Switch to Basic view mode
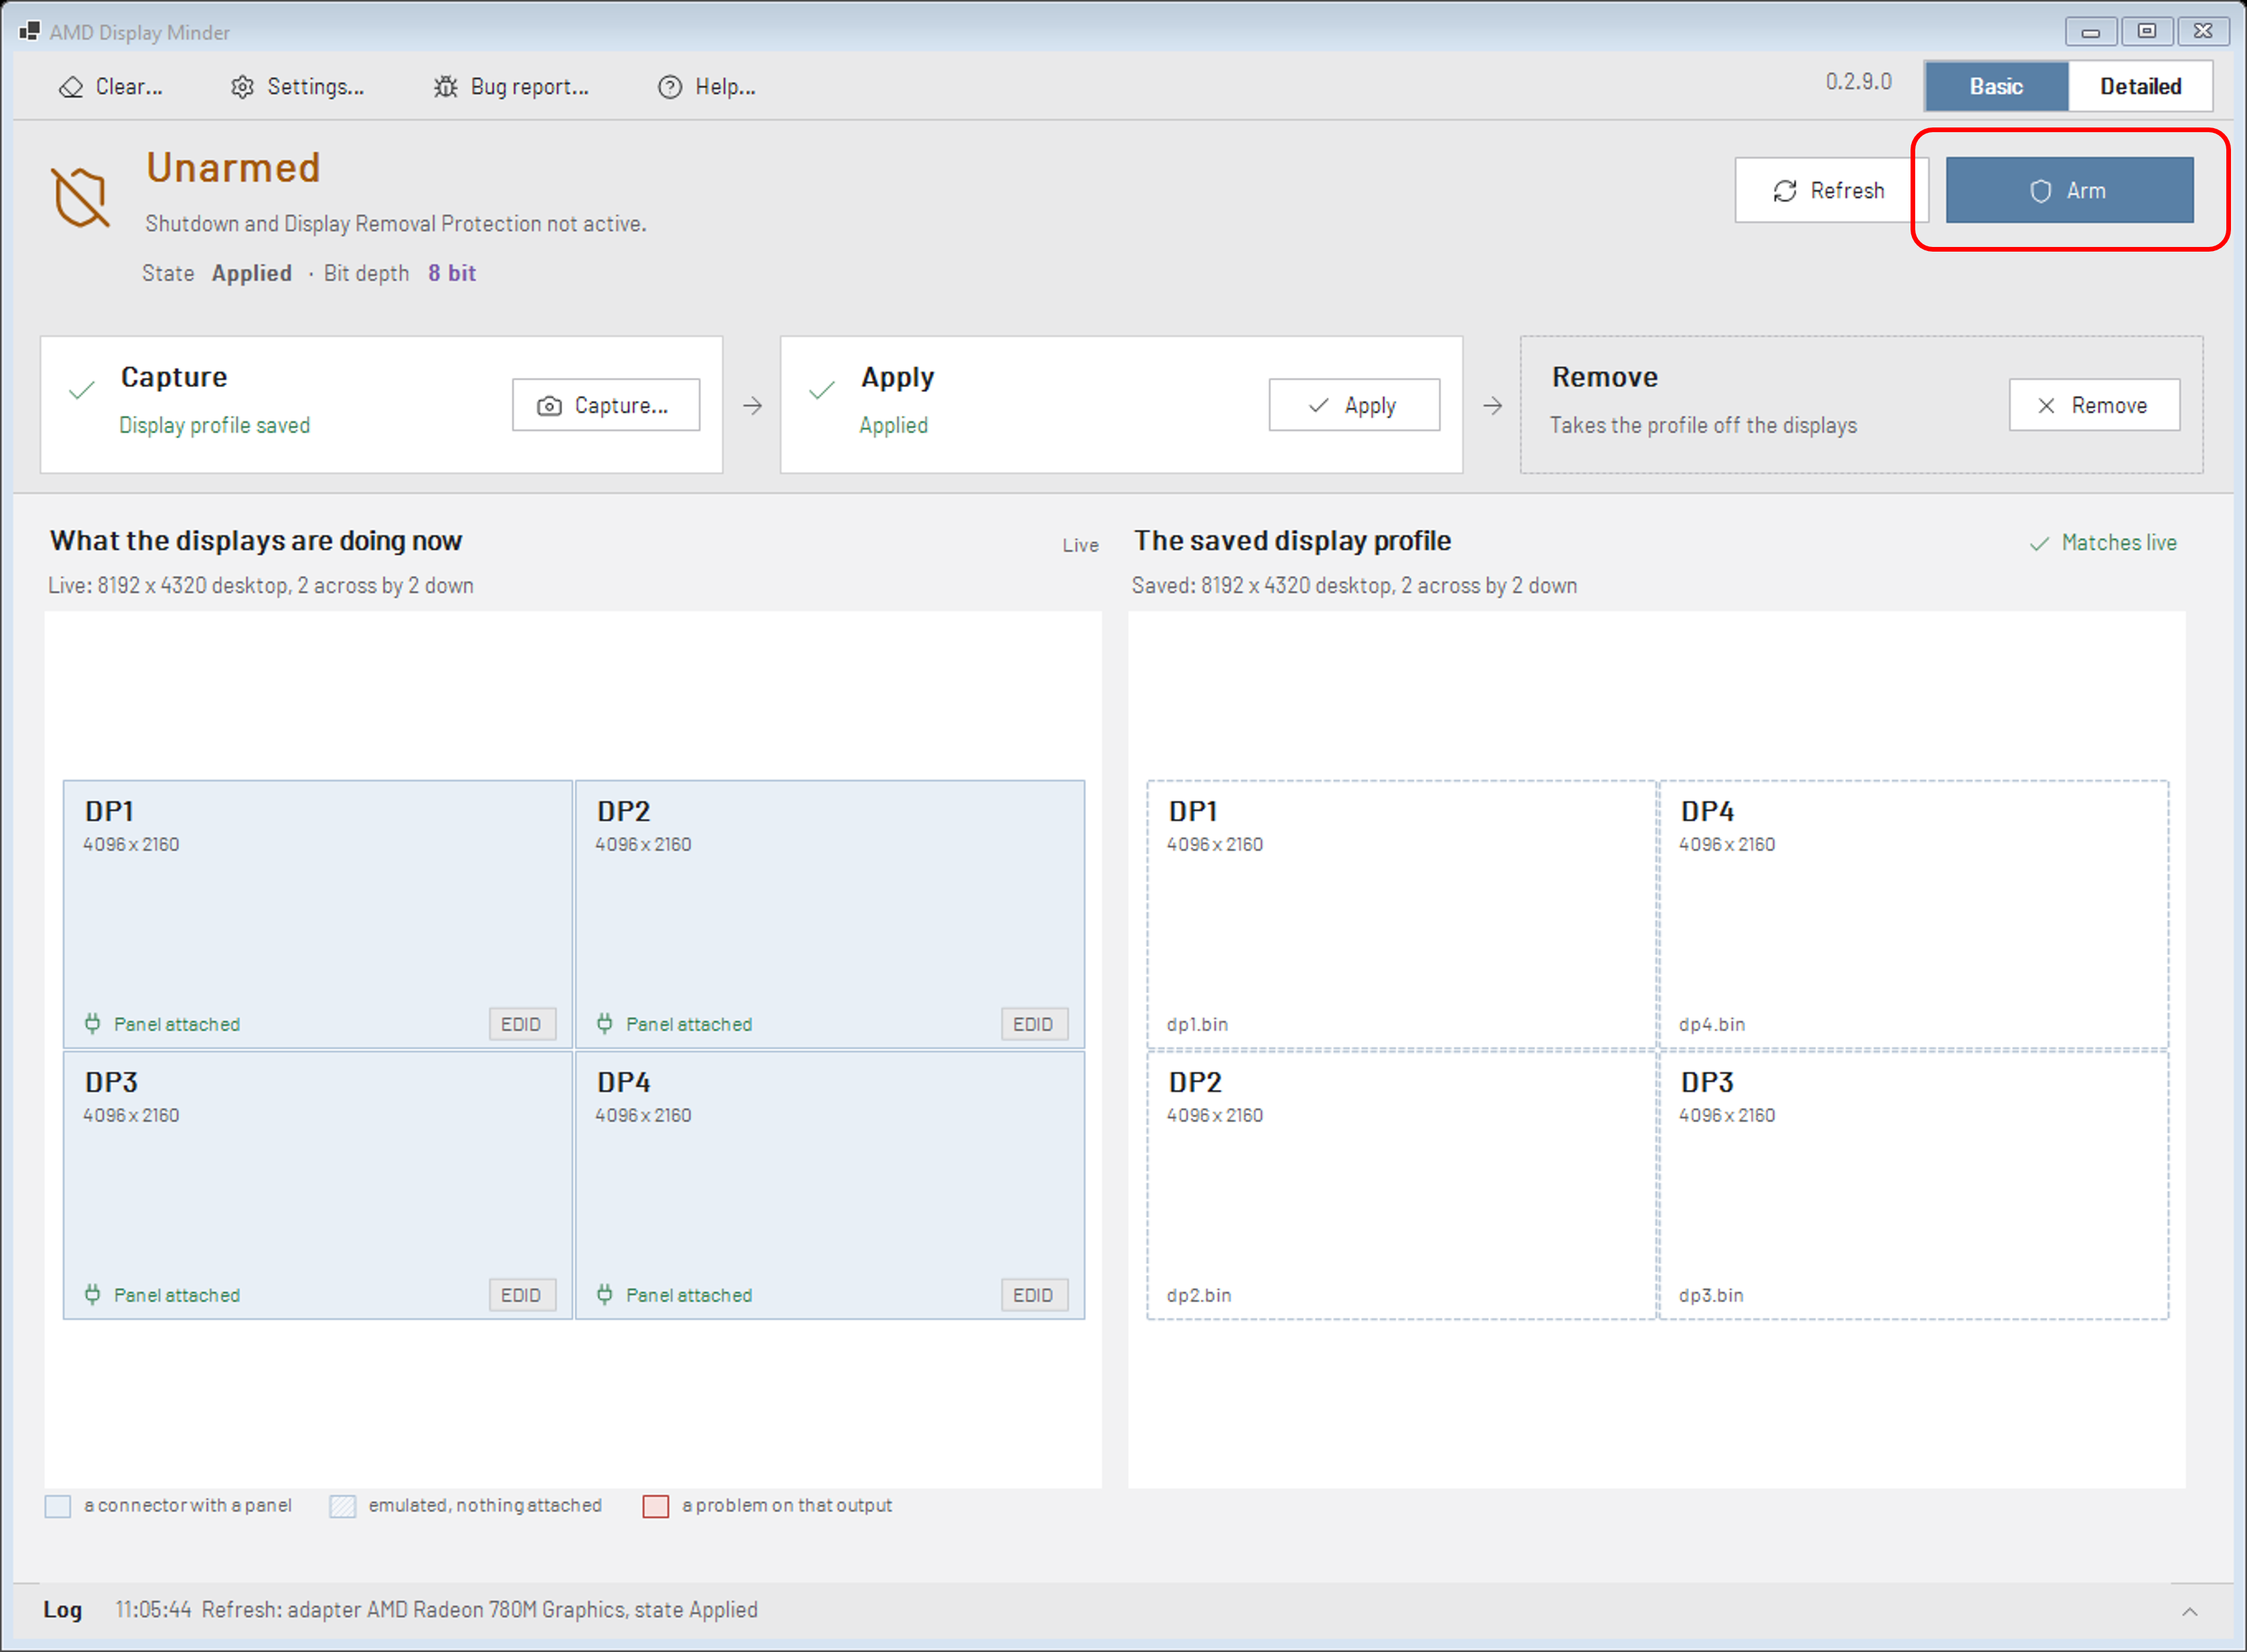The image size is (2247, 1652). 1996,87
